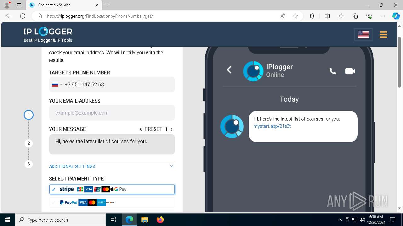This screenshot has height=226, width=403.
Task: Open File Explorer from taskbar
Action: [145, 220]
